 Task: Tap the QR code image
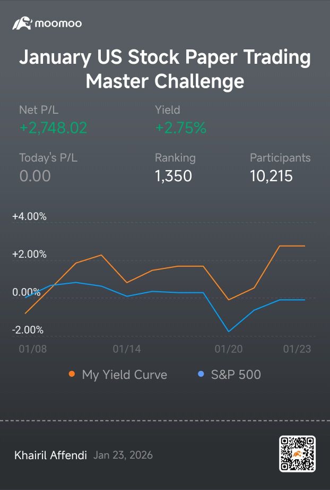pyautogui.click(x=297, y=453)
